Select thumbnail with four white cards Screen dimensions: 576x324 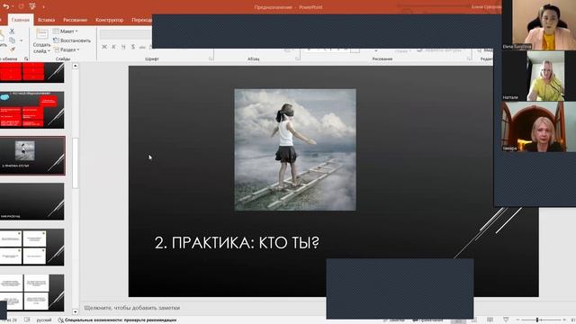coord(32,247)
